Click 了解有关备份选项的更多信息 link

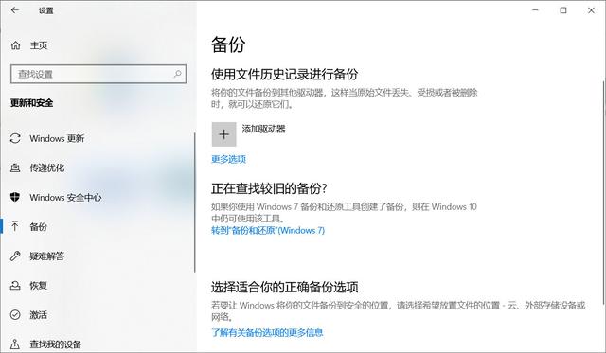(x=267, y=332)
